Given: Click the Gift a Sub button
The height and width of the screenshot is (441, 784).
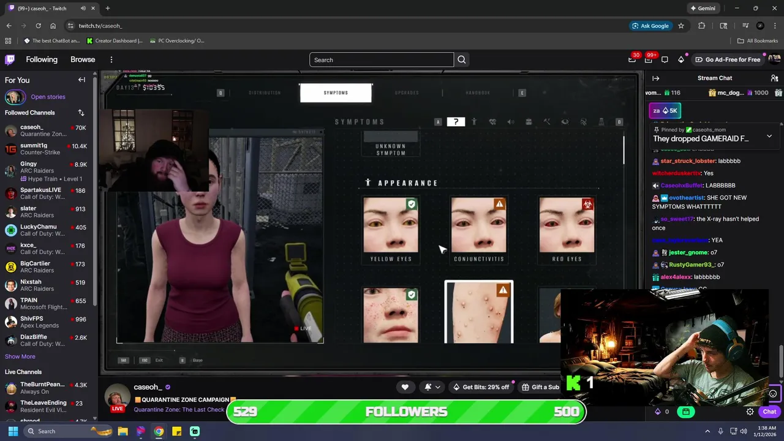Looking at the screenshot, I should point(540,387).
